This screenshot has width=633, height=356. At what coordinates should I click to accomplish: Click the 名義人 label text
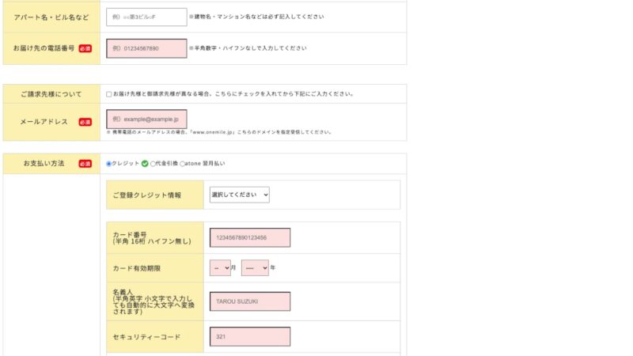(x=123, y=292)
